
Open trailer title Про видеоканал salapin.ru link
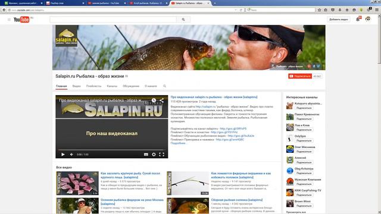(214, 97)
